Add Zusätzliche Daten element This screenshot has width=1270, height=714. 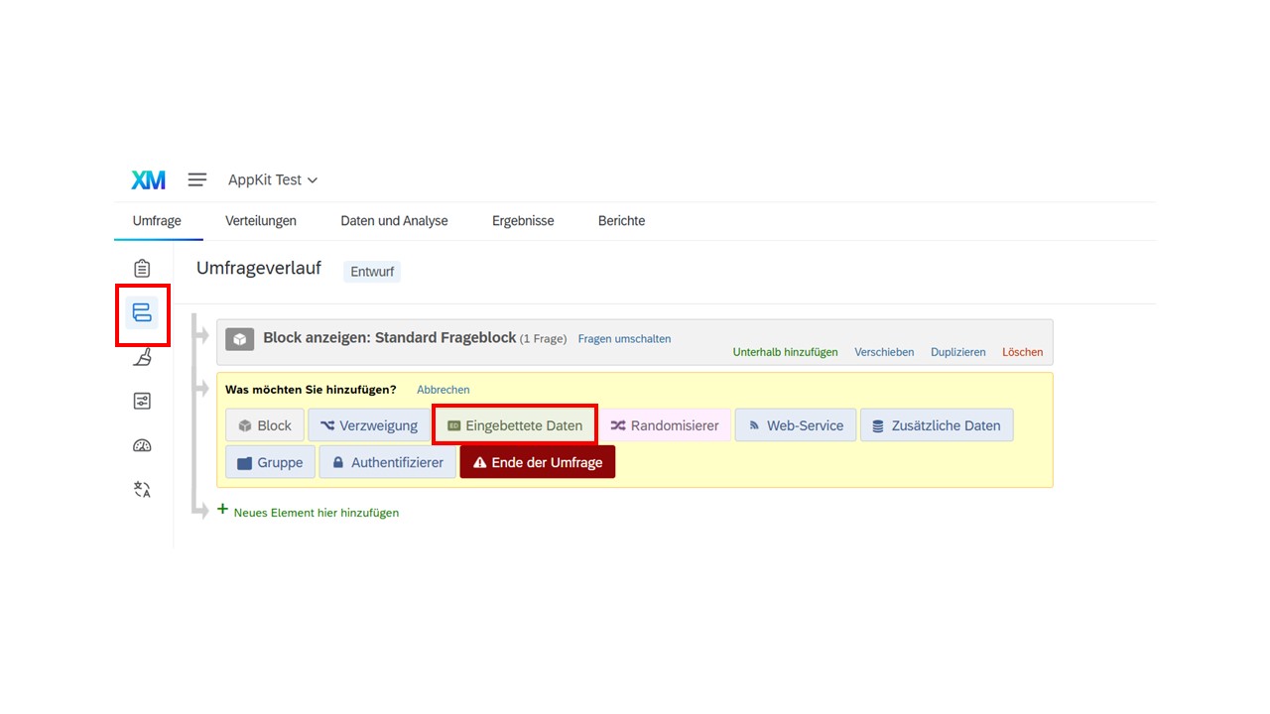point(937,425)
